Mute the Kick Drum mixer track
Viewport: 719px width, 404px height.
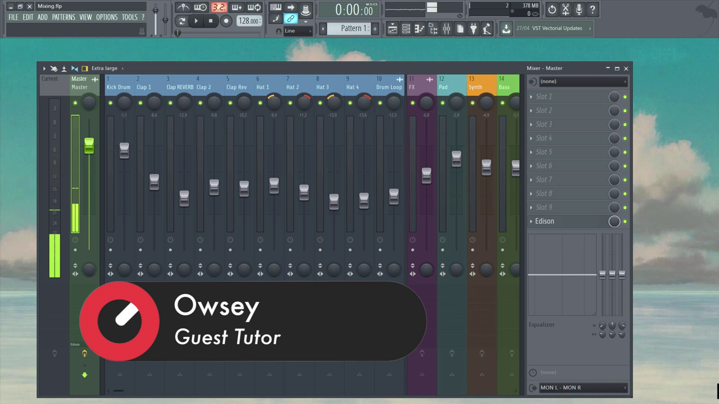click(111, 103)
